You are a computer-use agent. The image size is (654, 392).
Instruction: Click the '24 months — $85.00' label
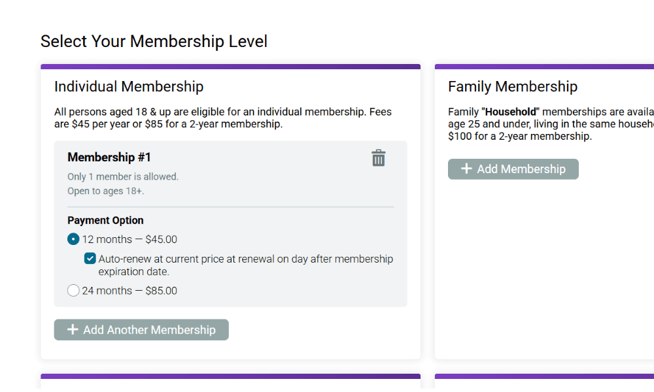129,291
